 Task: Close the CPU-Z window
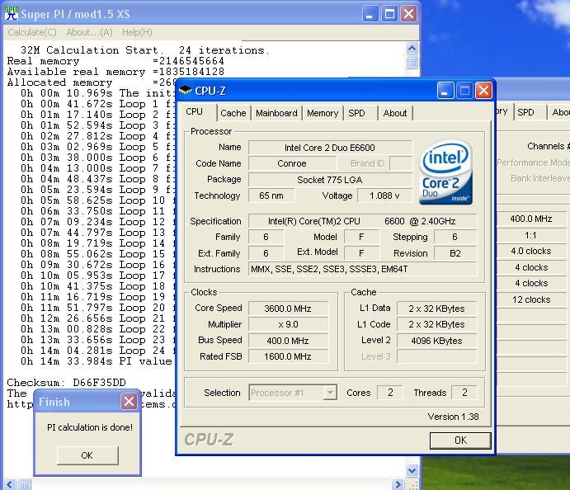[x=484, y=90]
